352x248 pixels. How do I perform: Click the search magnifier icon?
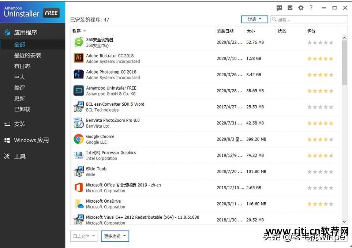[274, 19]
